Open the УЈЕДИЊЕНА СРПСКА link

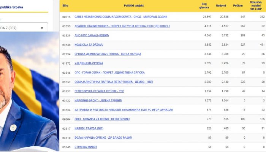point(89,63)
